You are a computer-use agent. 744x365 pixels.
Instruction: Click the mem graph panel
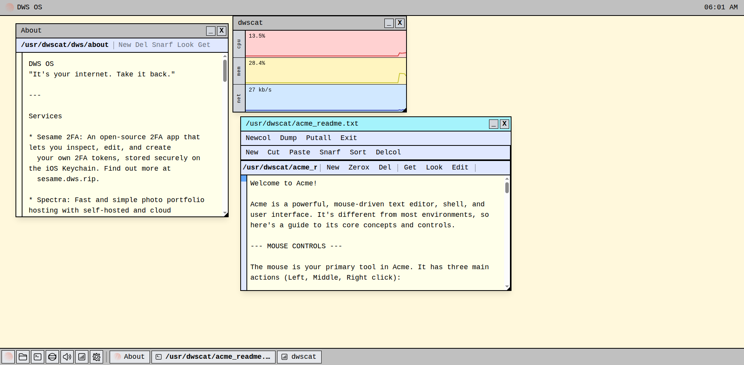click(325, 71)
